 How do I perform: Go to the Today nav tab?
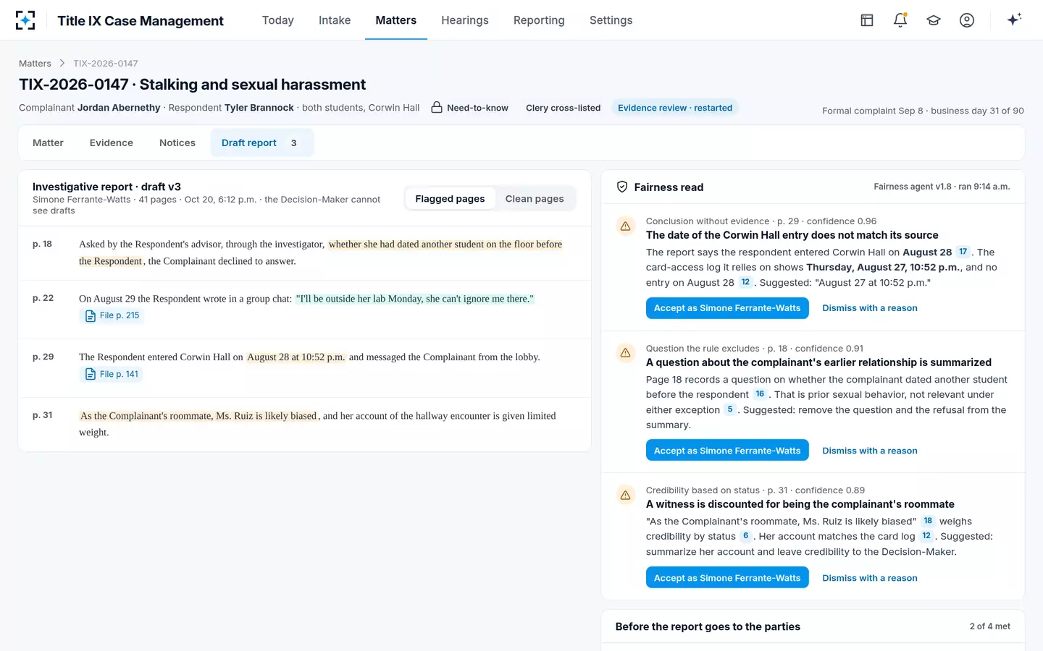[x=278, y=20]
